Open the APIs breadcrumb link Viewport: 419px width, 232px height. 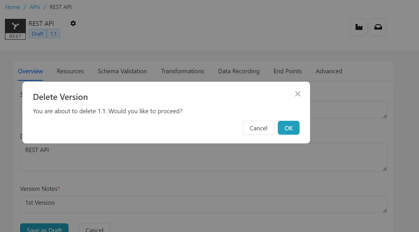(35, 7)
